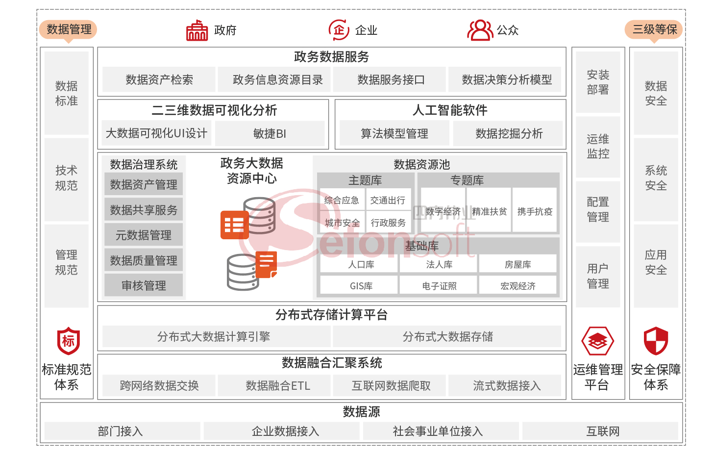Click the 分布式大数据存储 block
715x455 pixels.
447,336
